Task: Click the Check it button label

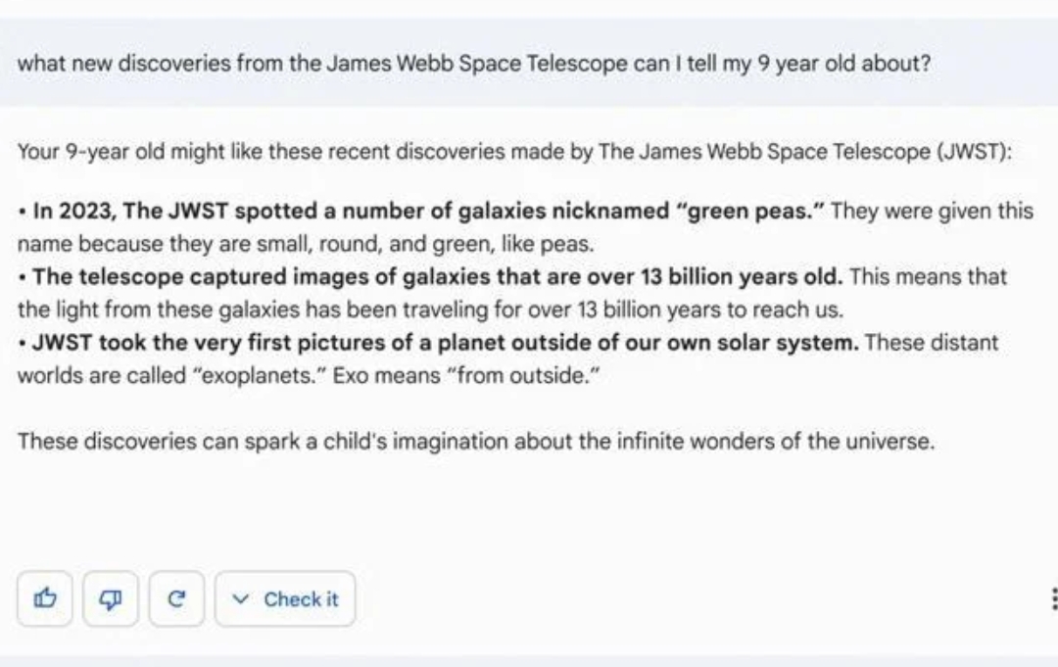Action: pos(301,598)
